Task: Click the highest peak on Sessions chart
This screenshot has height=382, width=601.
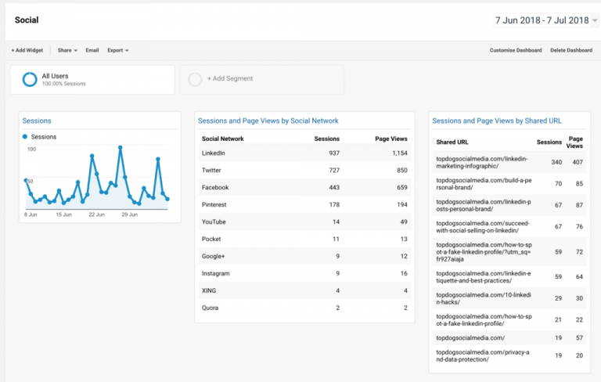Action: (x=121, y=147)
